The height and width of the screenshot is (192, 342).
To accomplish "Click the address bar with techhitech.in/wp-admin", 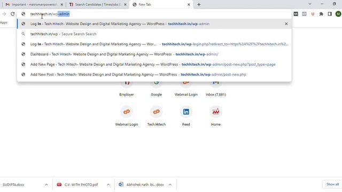I will pyautogui.click(x=154, y=14).
